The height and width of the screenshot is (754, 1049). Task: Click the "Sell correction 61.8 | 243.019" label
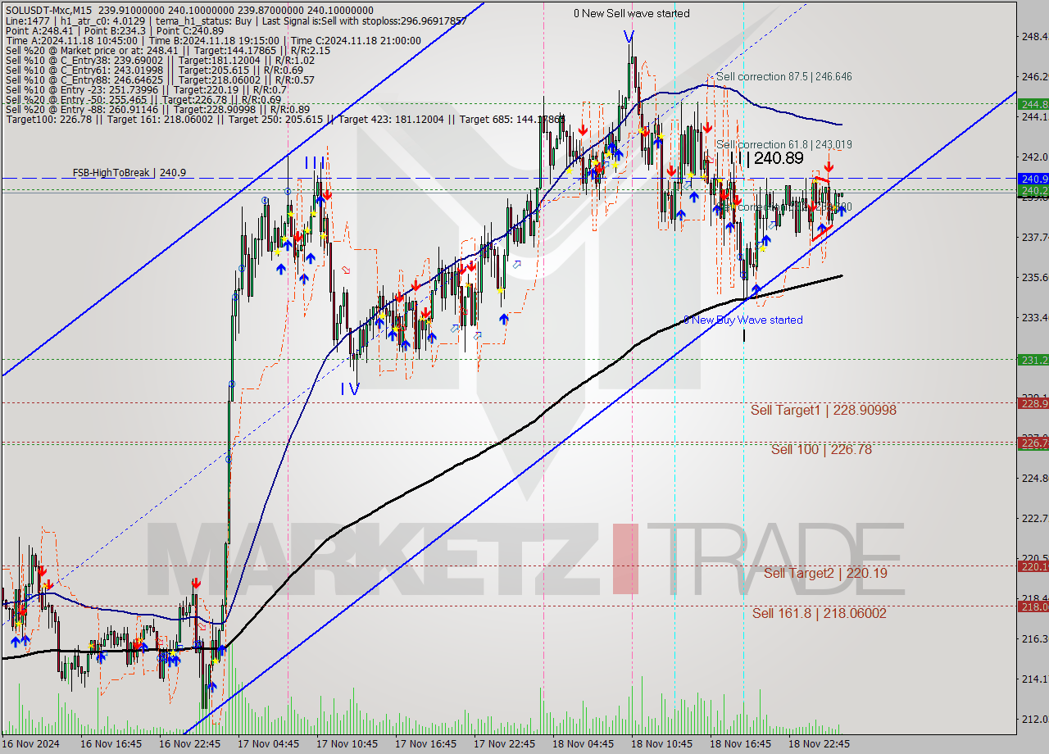coord(783,144)
